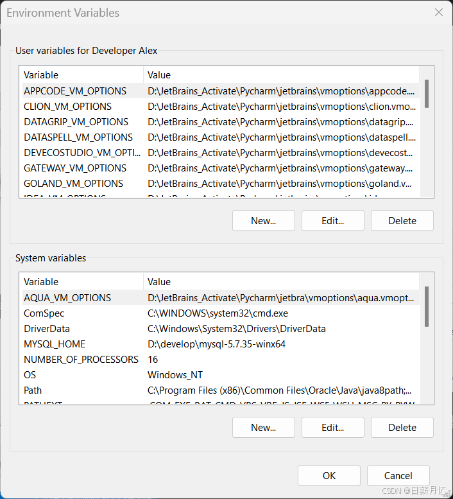453x499 pixels.
Task: Select the GATEWAY_VM_OPTIONS row
Action: point(221,168)
